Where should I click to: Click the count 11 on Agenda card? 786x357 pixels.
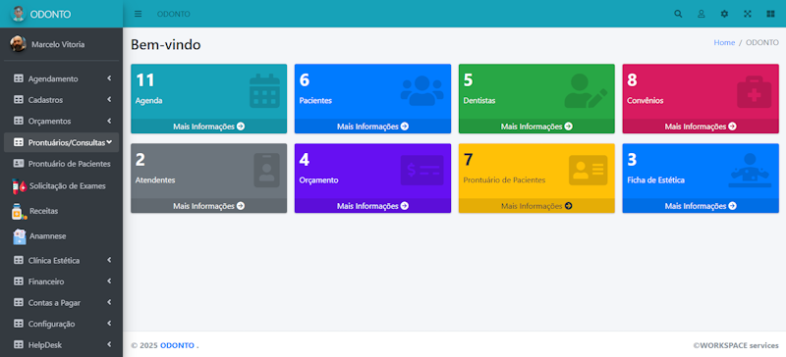(x=144, y=80)
